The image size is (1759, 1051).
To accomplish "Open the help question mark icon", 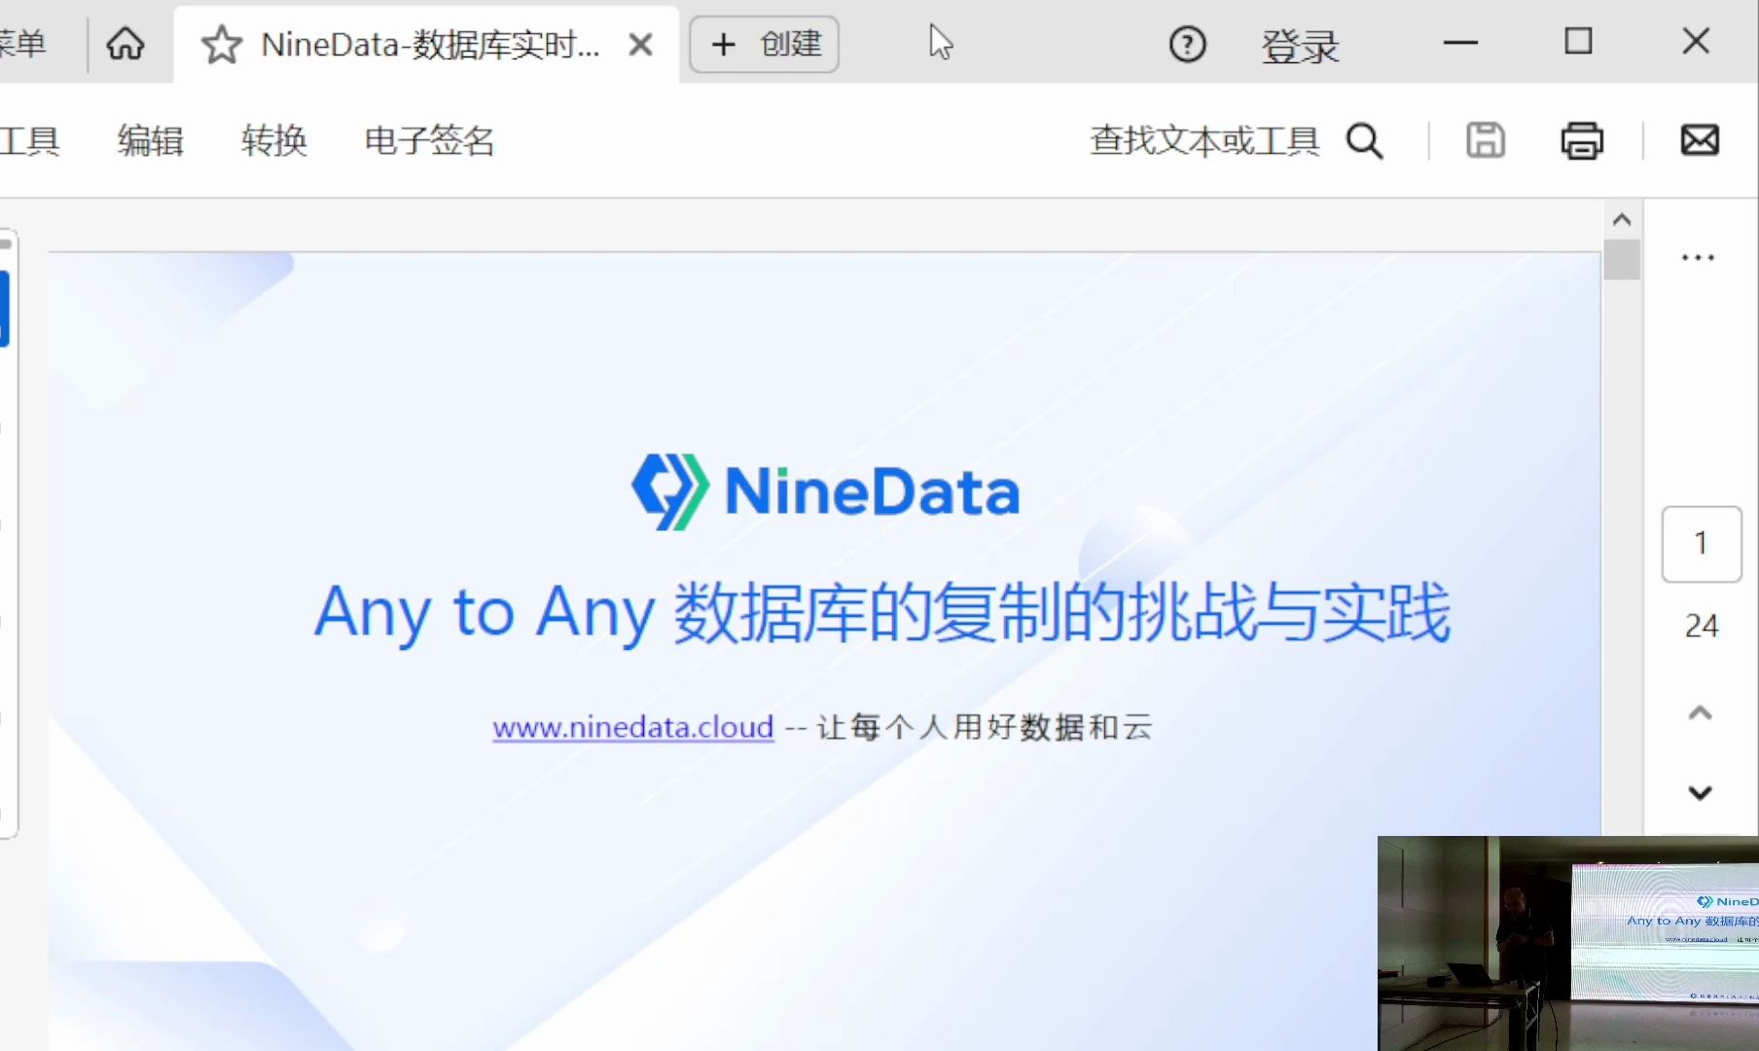I will coord(1187,44).
